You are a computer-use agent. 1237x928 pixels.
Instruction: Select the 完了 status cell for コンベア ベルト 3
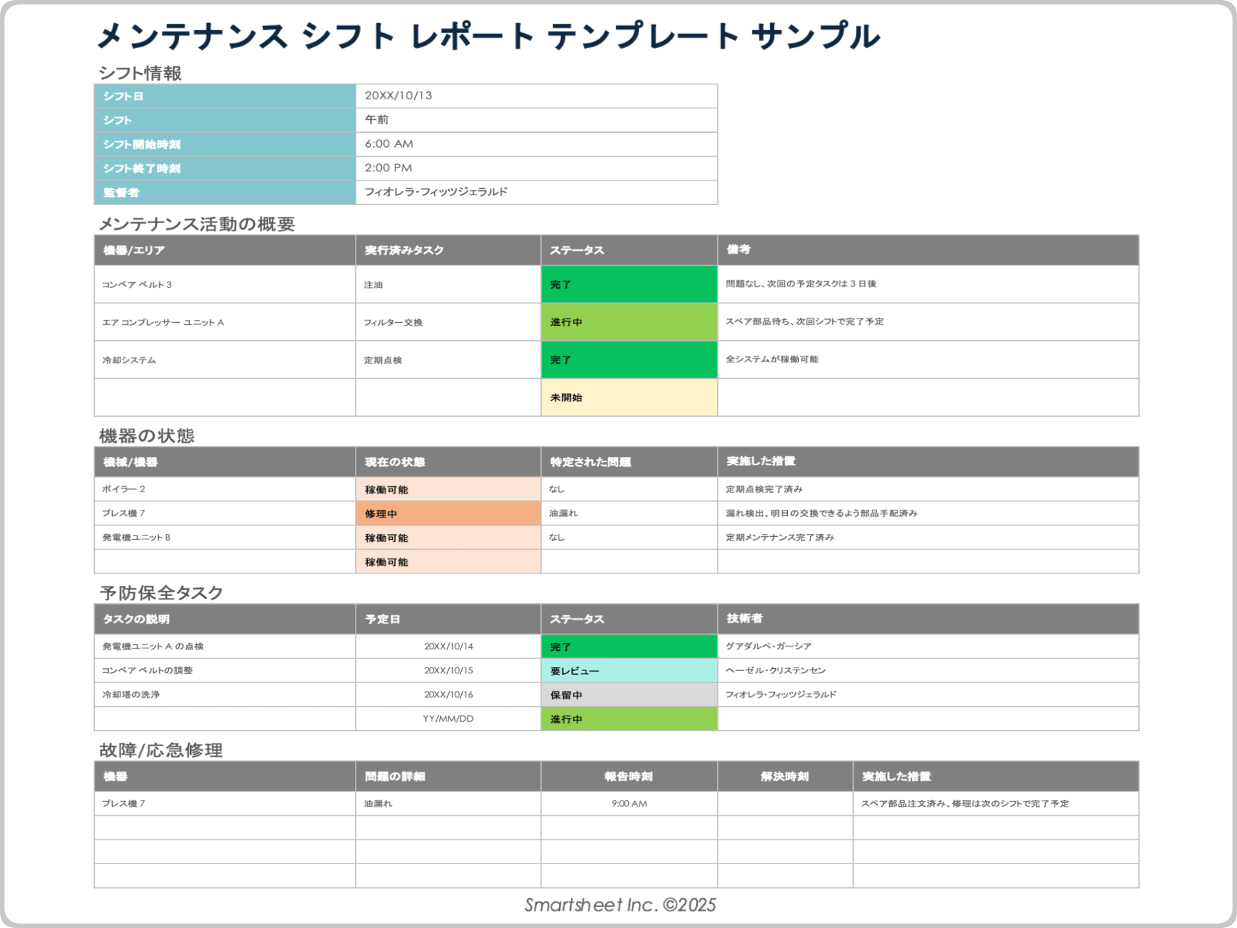click(x=628, y=284)
